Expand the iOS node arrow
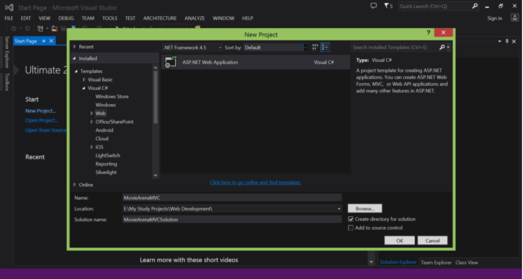The height and width of the screenshot is (279, 523). (91, 147)
